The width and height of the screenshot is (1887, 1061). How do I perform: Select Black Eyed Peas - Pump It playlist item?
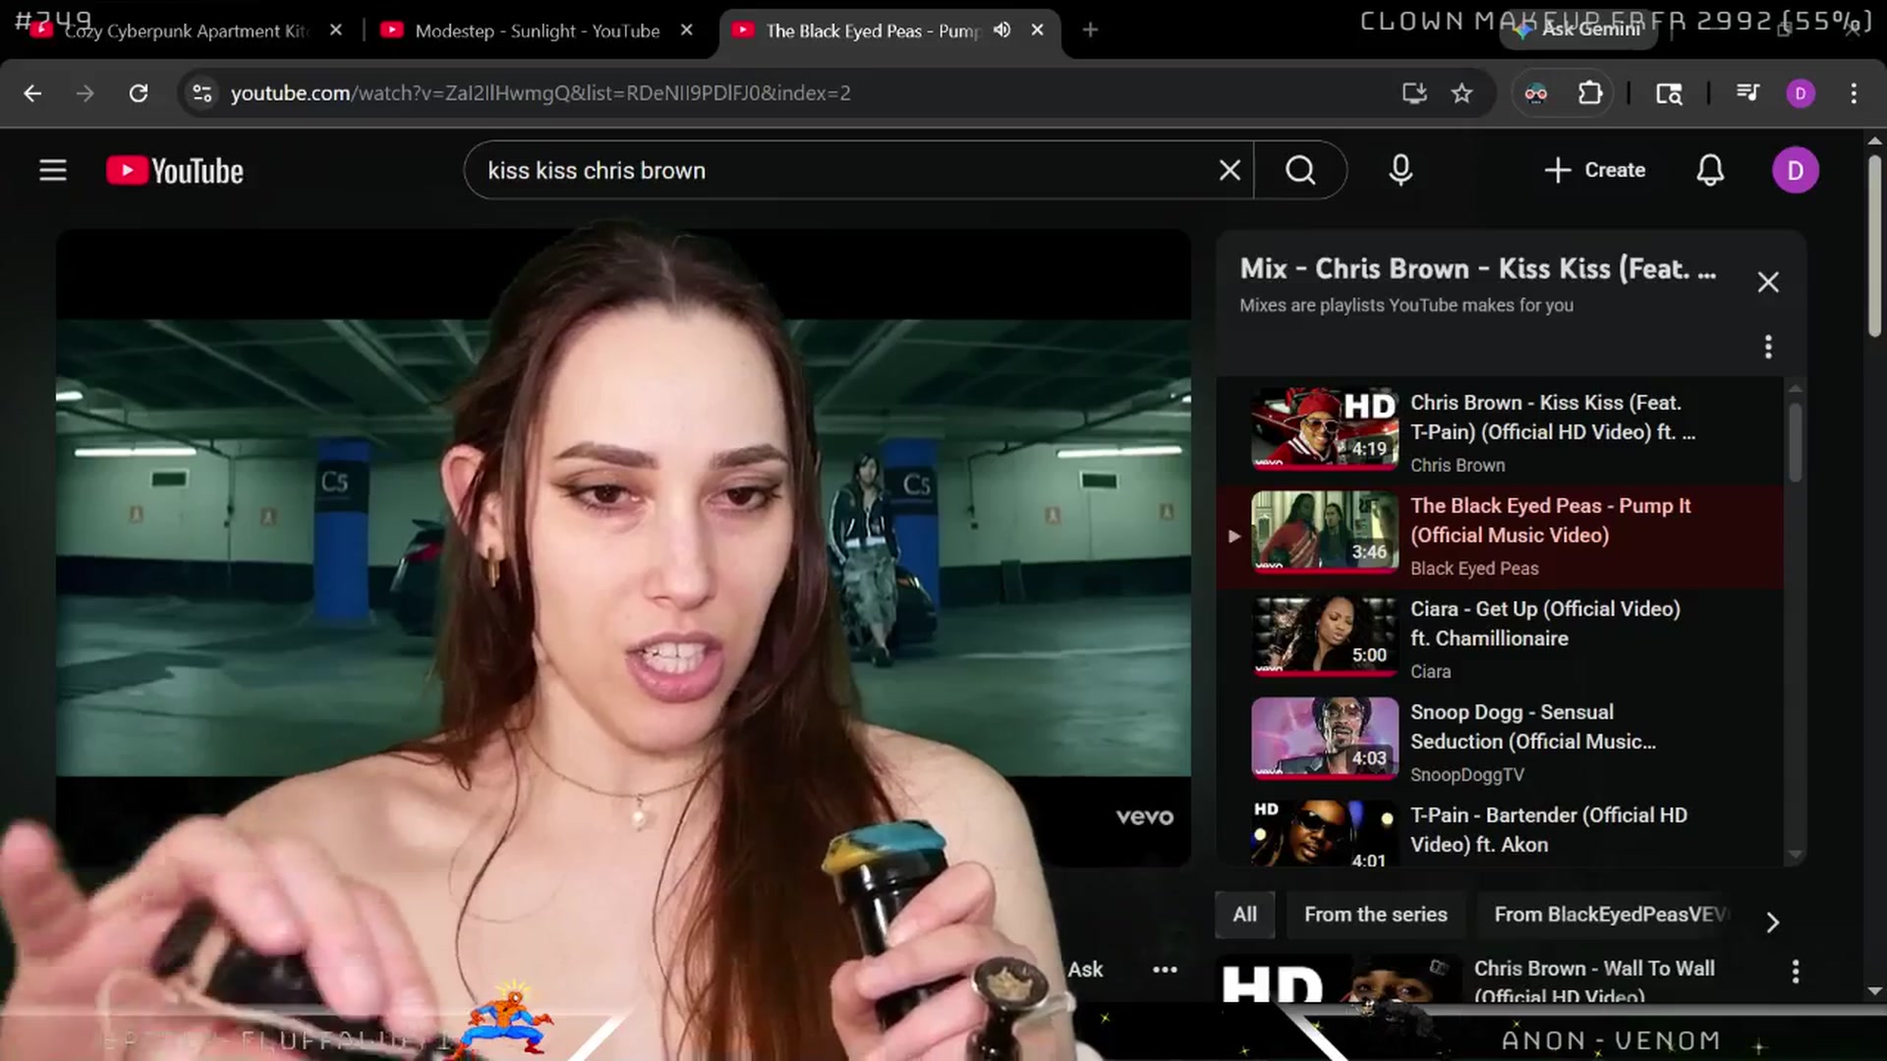pos(1500,535)
